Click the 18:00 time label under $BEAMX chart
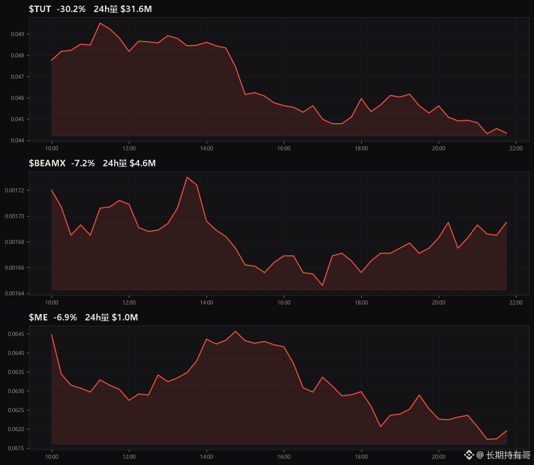The image size is (534, 465). (361, 302)
